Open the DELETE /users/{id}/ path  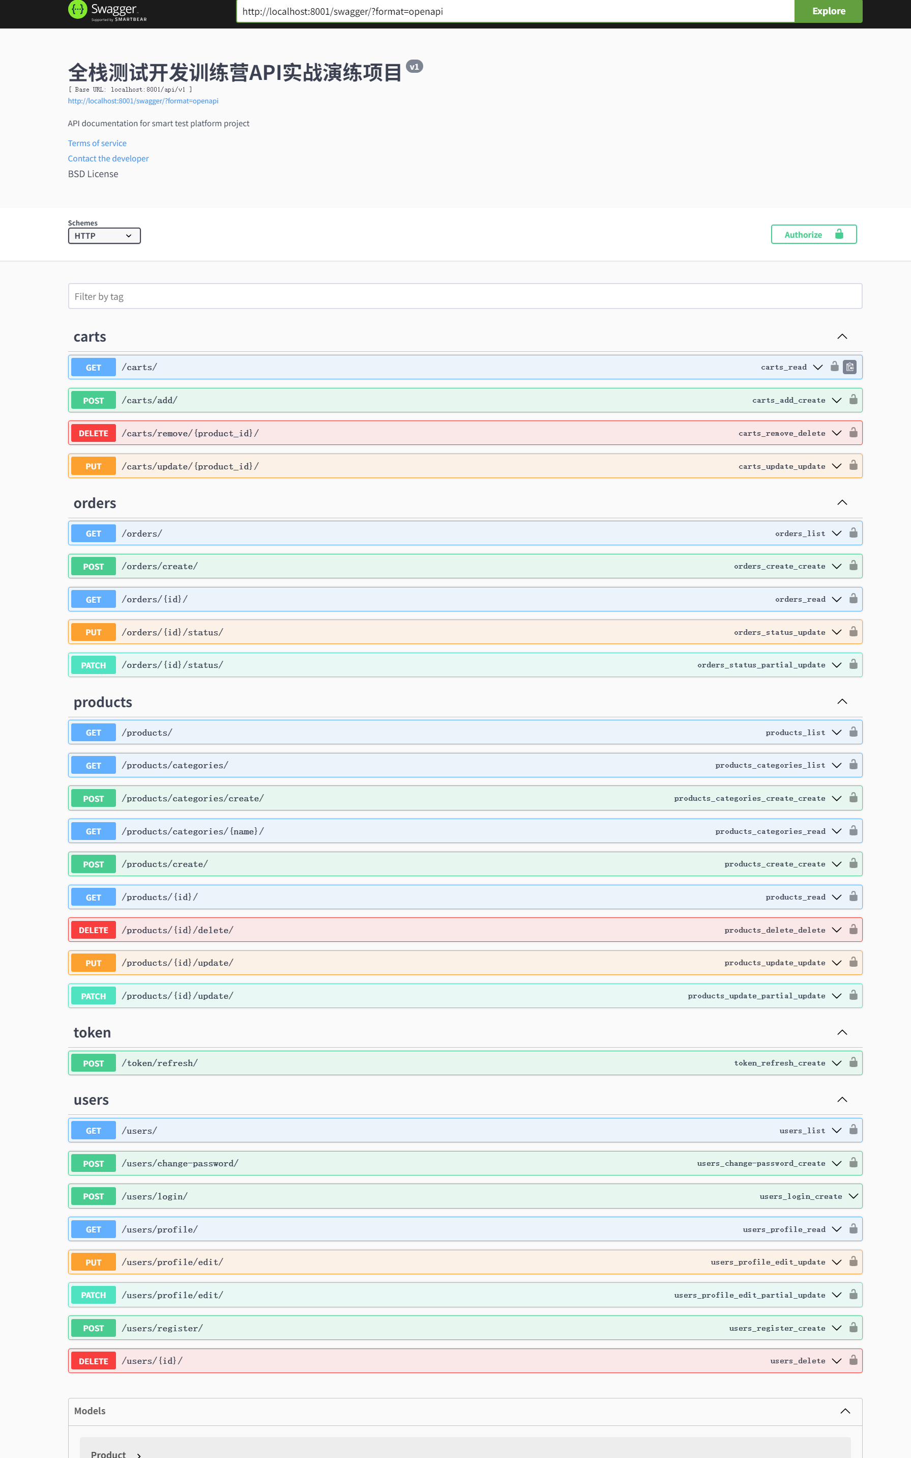(x=152, y=1361)
